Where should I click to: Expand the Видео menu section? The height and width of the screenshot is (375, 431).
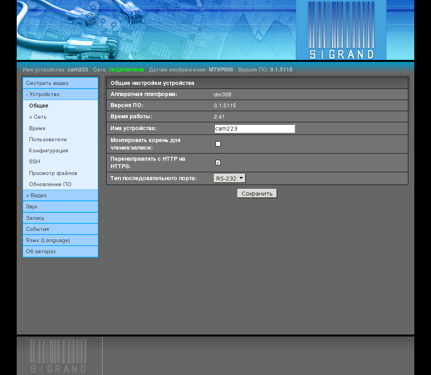[x=60, y=195]
